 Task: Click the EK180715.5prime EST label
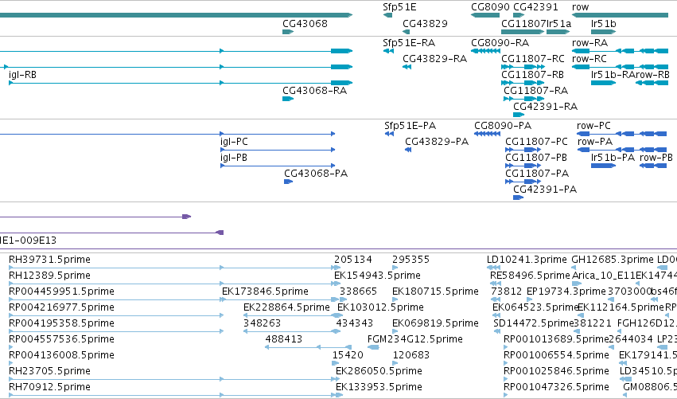click(x=435, y=291)
